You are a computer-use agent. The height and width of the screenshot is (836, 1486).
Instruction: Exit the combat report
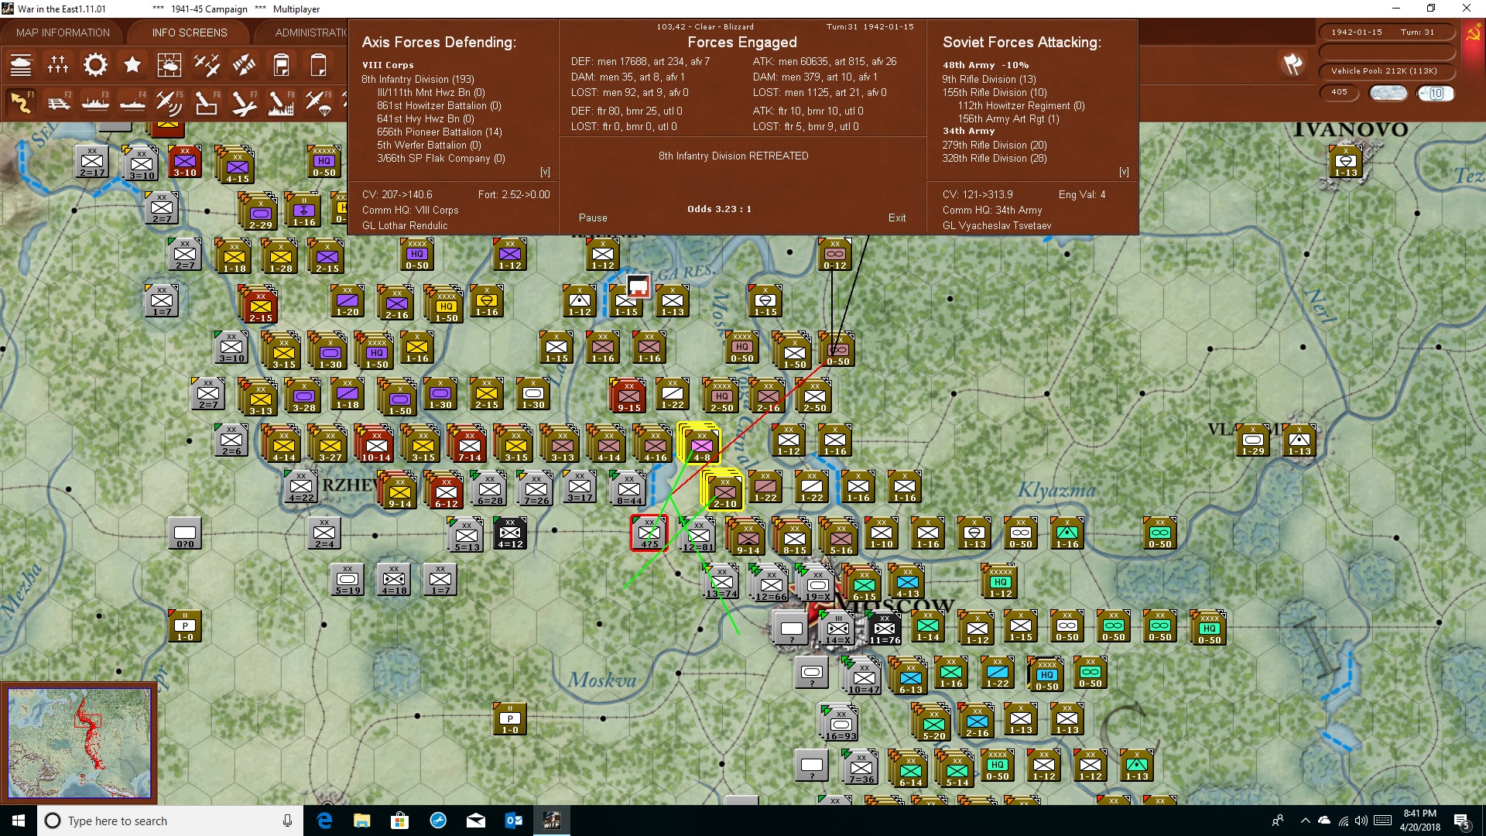[x=897, y=218]
